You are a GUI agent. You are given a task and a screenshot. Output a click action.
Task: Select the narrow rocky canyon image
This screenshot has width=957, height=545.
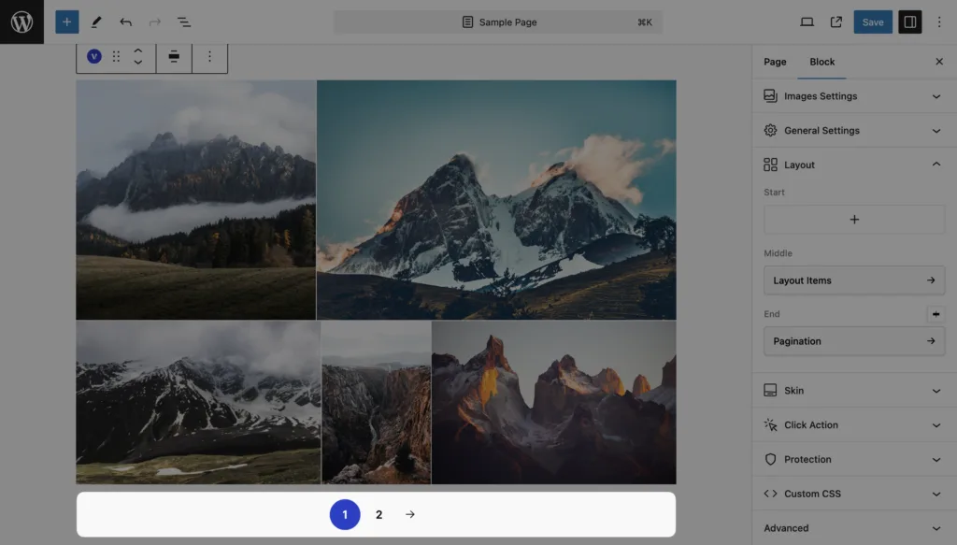coord(376,403)
